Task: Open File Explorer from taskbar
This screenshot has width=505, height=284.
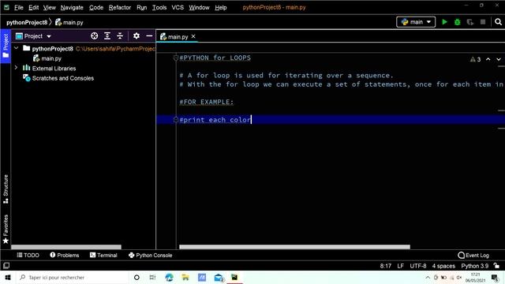Action: point(185,277)
